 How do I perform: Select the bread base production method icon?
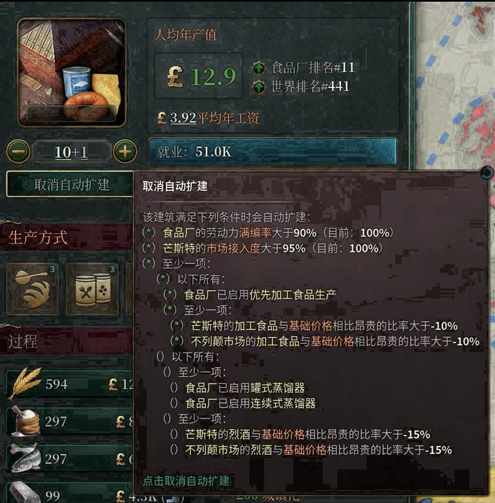tap(33, 289)
